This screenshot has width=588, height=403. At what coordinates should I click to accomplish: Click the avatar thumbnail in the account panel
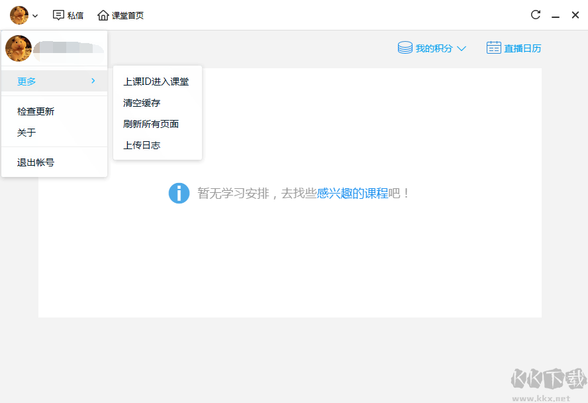click(18, 48)
